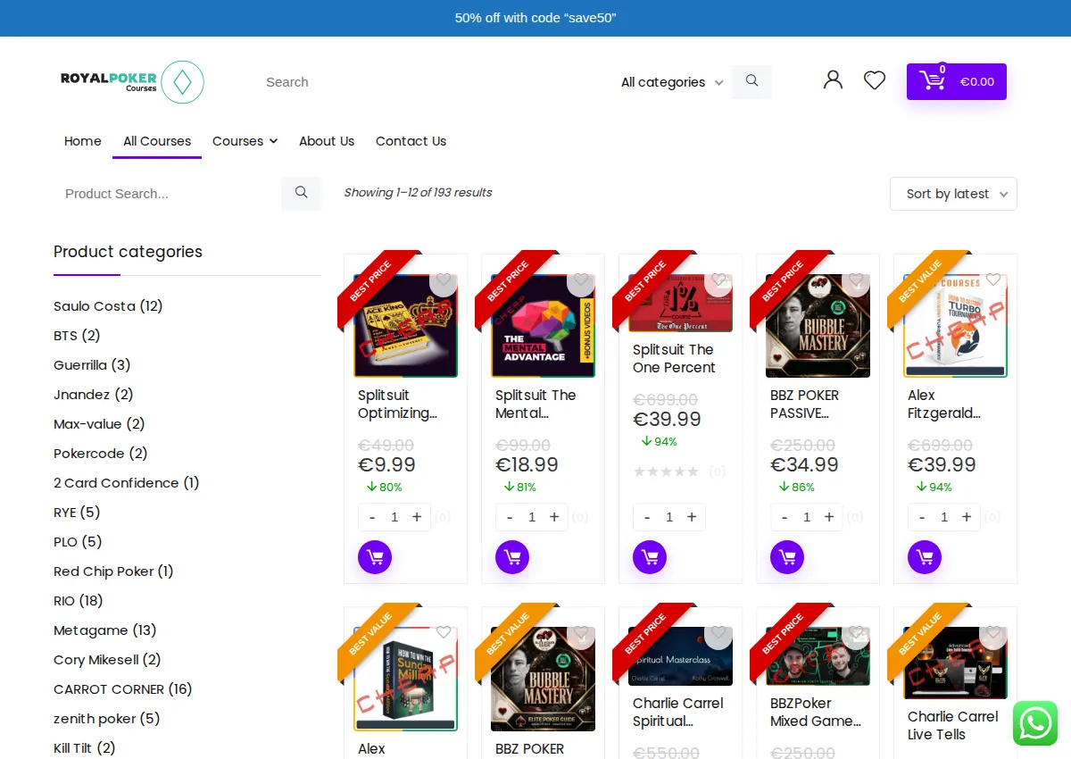1071x759 pixels.
Task: Decrease quantity for Splitsuit Optimizing
Action: click(x=372, y=517)
